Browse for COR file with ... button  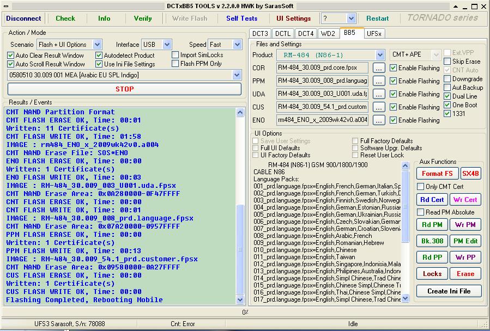379,68
